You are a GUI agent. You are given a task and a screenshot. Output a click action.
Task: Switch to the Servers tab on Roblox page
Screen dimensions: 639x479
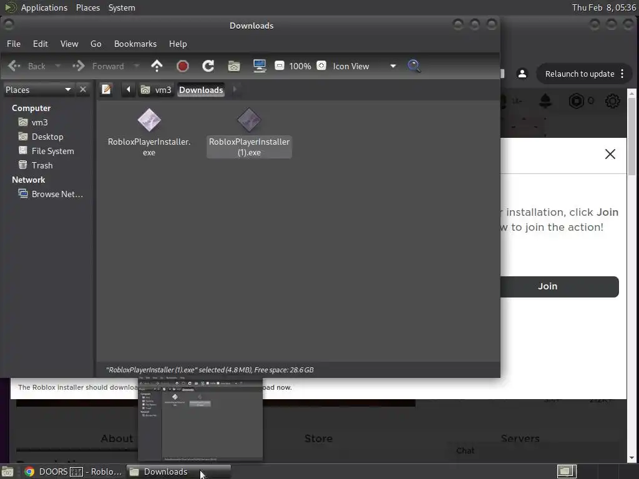click(520, 438)
